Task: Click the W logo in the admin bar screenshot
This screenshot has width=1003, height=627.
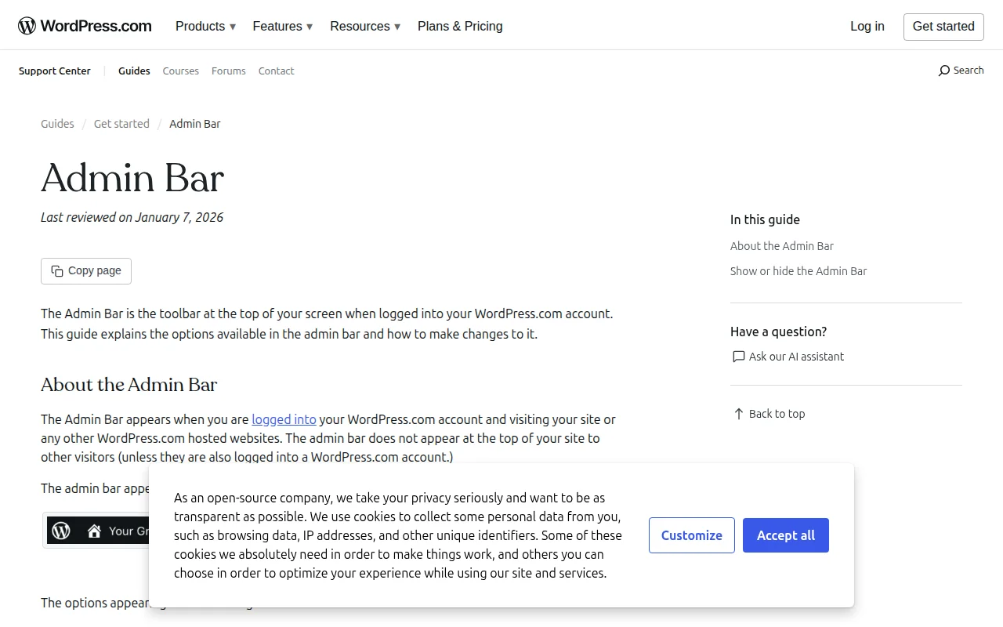Action: [61, 531]
